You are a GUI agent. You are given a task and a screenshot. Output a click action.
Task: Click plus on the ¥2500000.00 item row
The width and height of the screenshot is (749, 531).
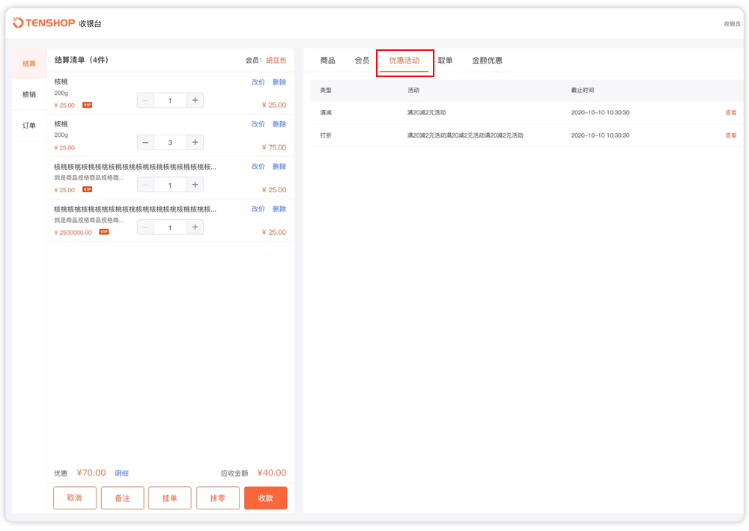194,227
